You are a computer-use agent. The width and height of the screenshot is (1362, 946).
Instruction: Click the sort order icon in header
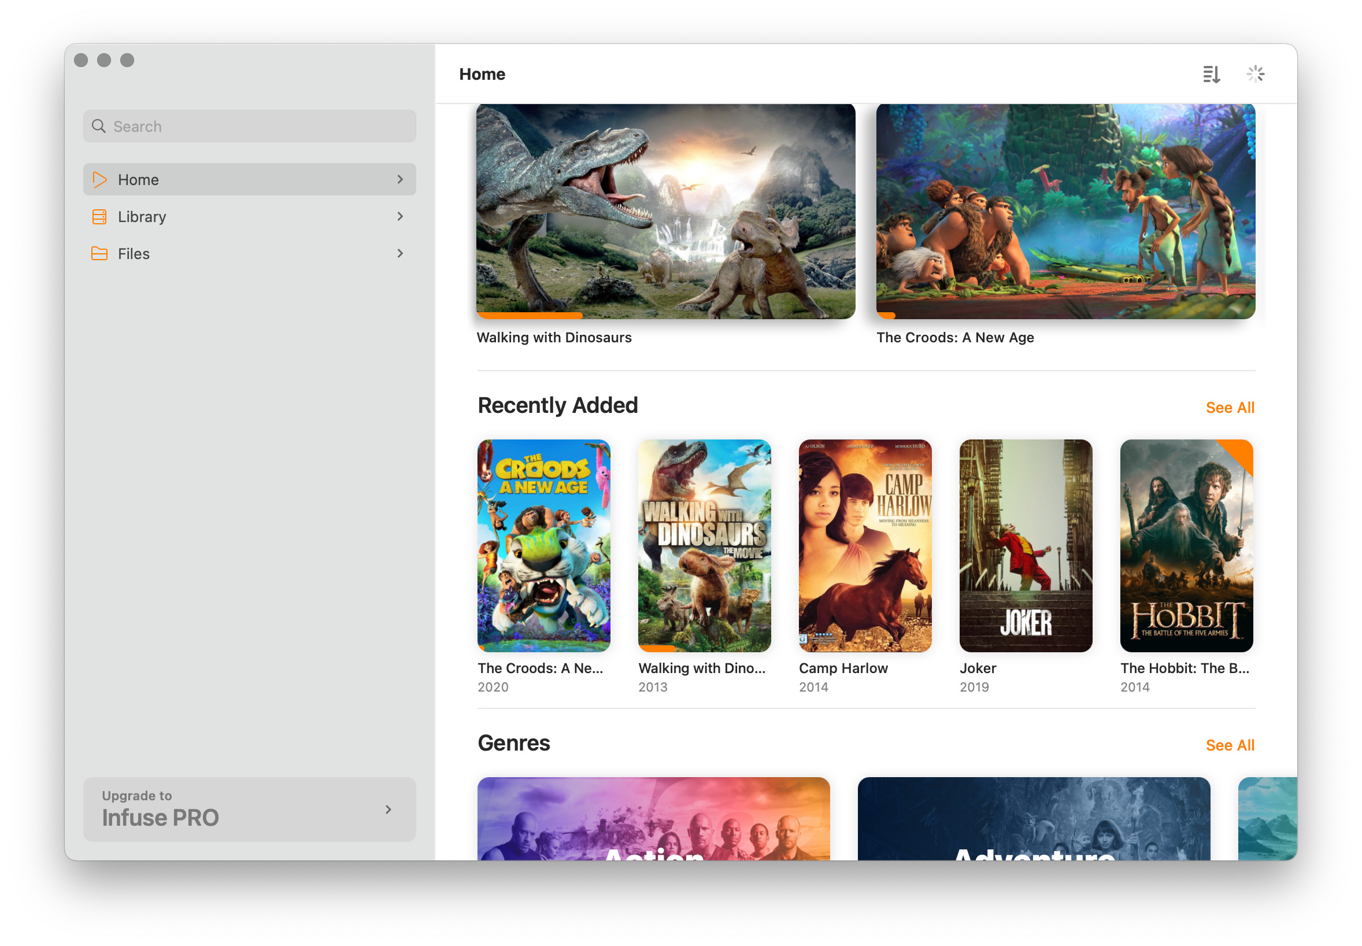(x=1211, y=74)
